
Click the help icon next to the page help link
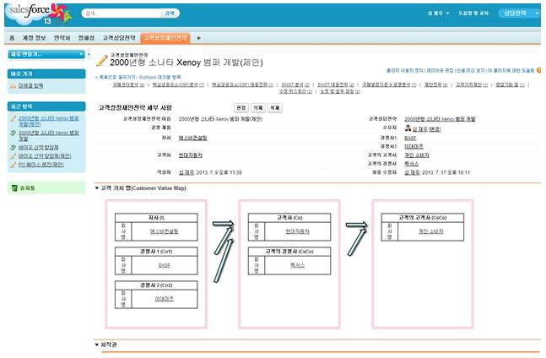pyautogui.click(x=539, y=70)
